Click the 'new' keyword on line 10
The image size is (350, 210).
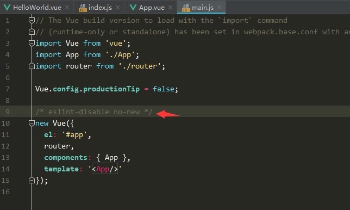point(42,123)
